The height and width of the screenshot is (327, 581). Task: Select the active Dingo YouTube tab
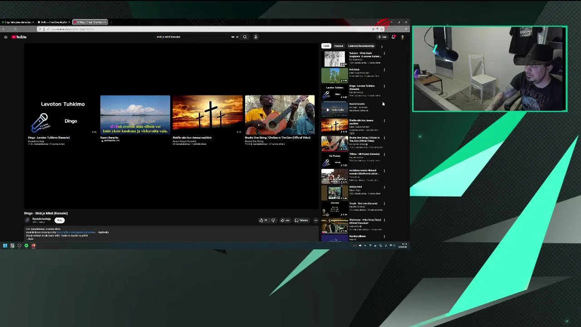(x=90, y=22)
